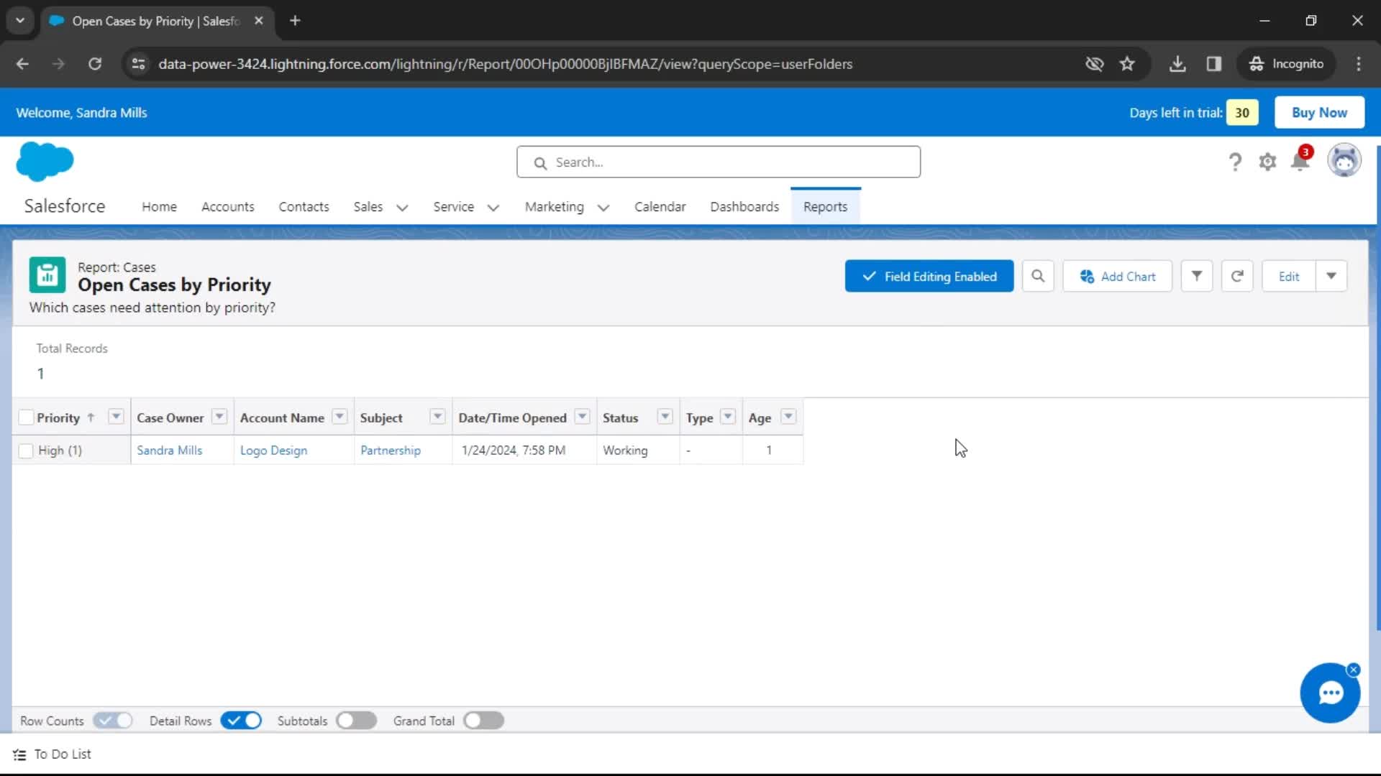
Task: Click Buy Now button
Action: coord(1319,112)
